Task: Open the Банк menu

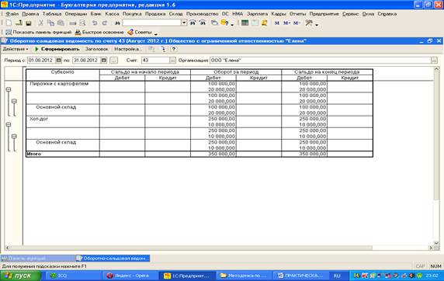Action: pyautogui.click(x=95, y=14)
